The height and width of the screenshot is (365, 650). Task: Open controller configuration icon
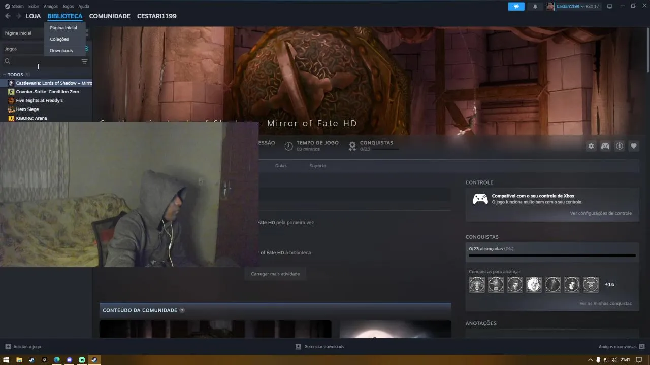[605, 146]
